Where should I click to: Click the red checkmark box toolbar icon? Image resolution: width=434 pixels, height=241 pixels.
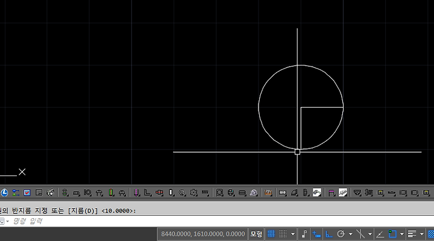(x=27, y=192)
